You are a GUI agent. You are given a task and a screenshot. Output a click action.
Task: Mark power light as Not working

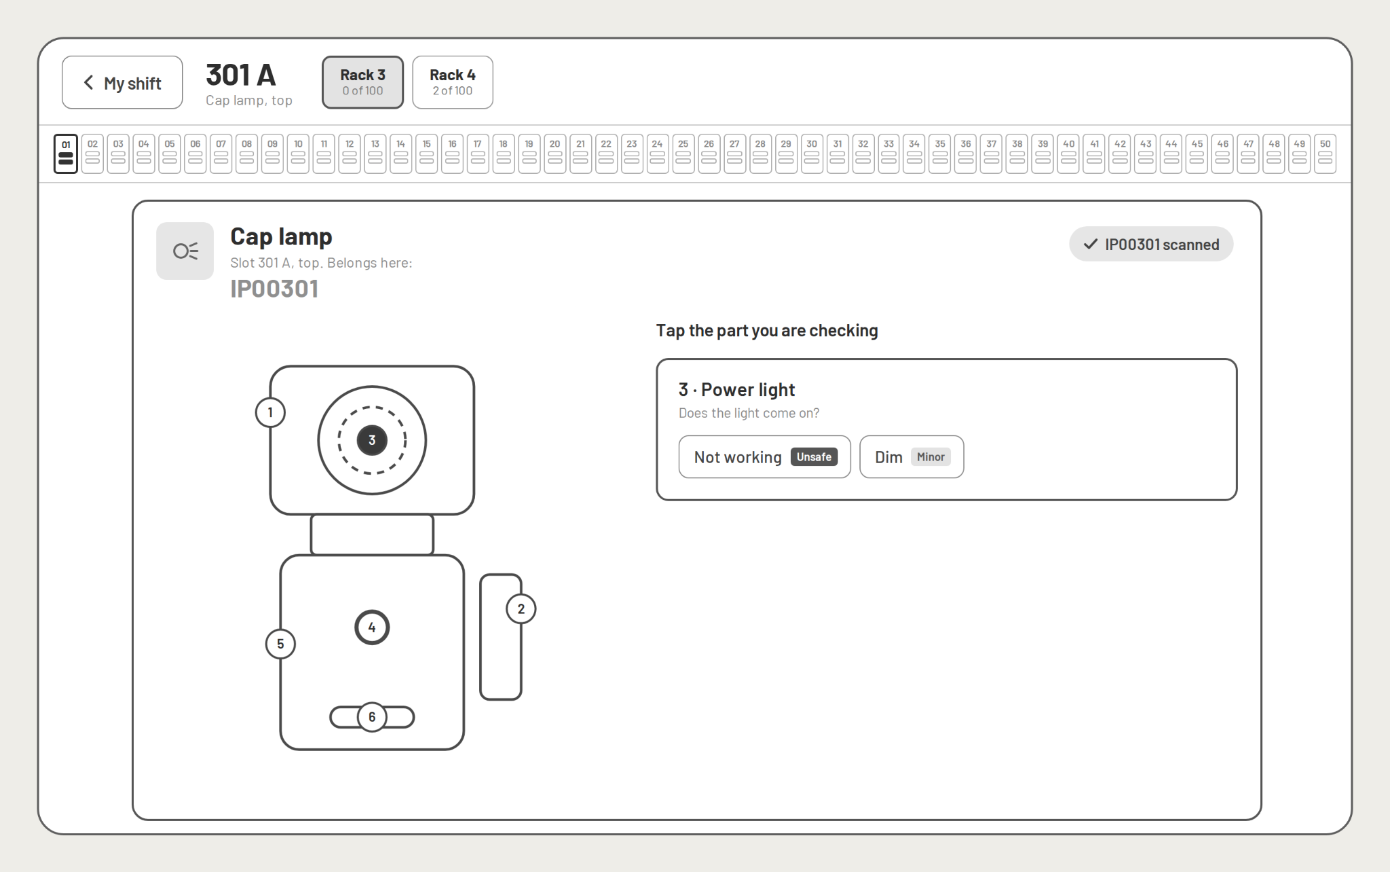point(765,457)
